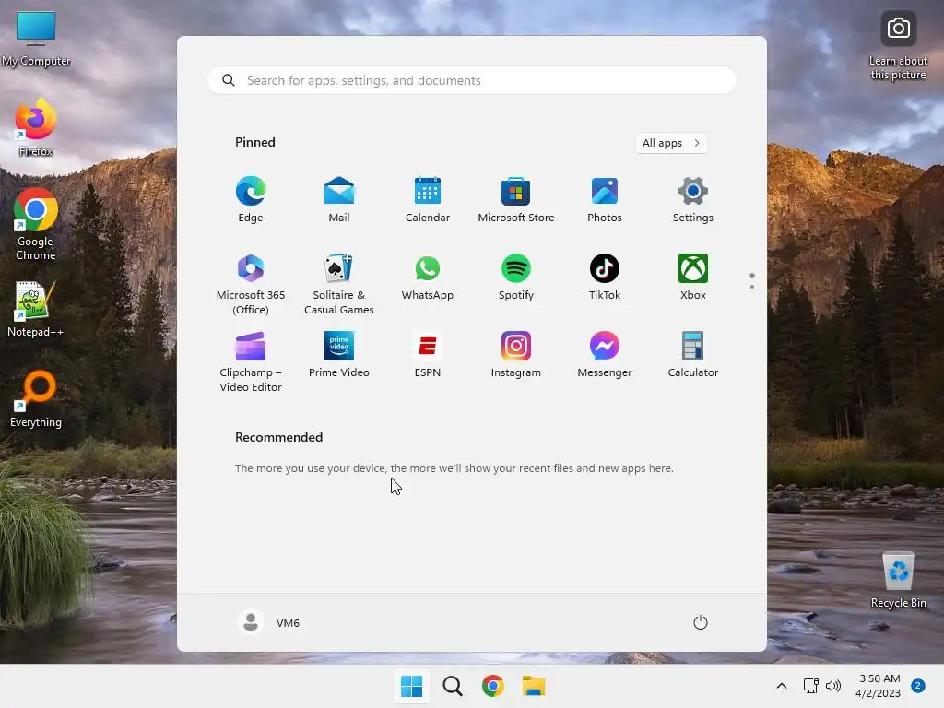Expand the hidden system tray icons chevron
This screenshot has height=708, width=944.
tap(782, 686)
